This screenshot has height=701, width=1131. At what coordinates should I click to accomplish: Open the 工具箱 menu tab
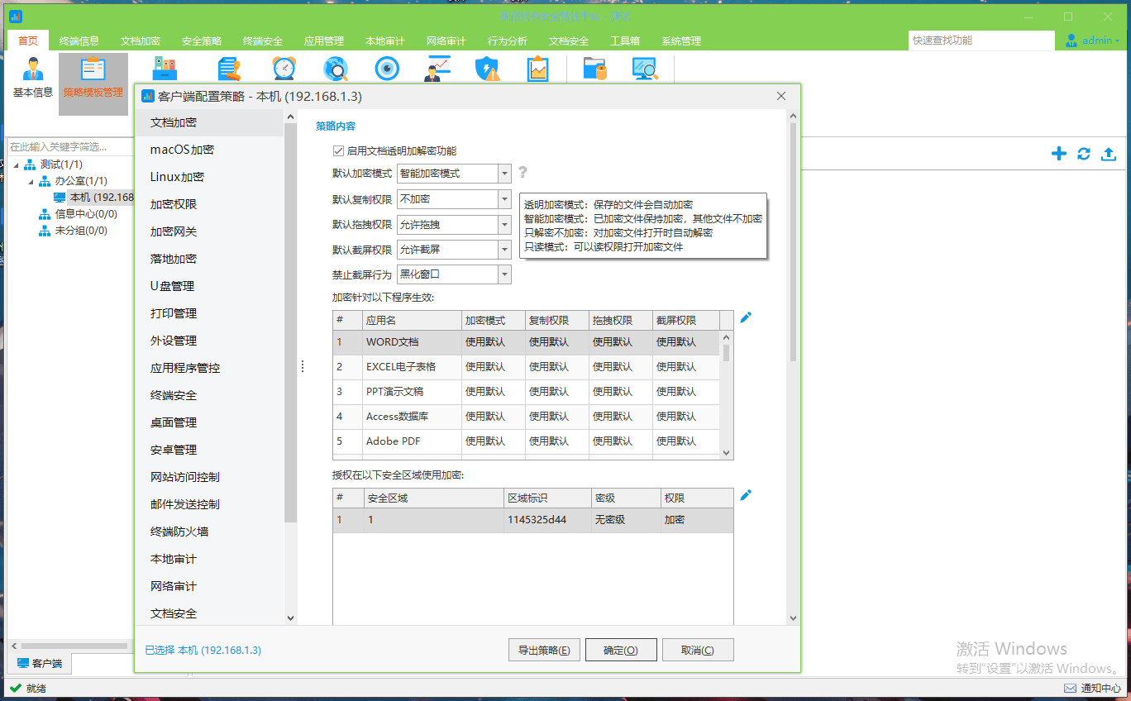[624, 41]
